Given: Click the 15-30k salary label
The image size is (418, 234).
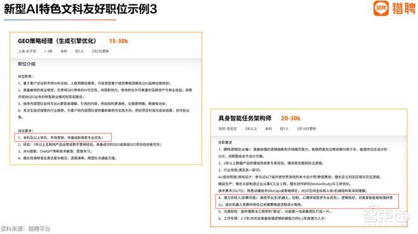Looking at the screenshot, I should (118, 41).
